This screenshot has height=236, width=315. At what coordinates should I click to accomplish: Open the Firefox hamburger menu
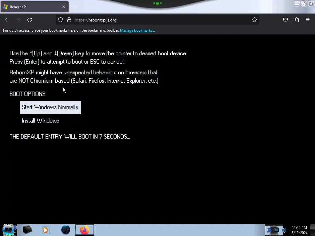(x=308, y=20)
